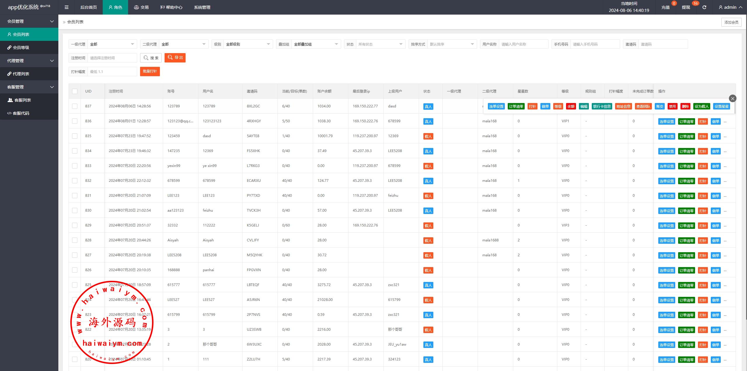Open the 排序方式 sort dropdown

point(451,44)
